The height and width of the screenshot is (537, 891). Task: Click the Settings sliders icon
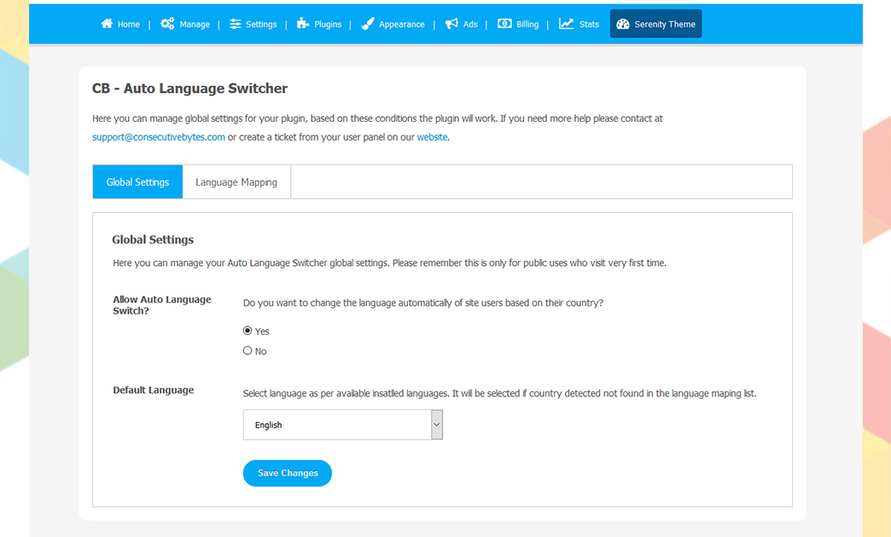[236, 24]
